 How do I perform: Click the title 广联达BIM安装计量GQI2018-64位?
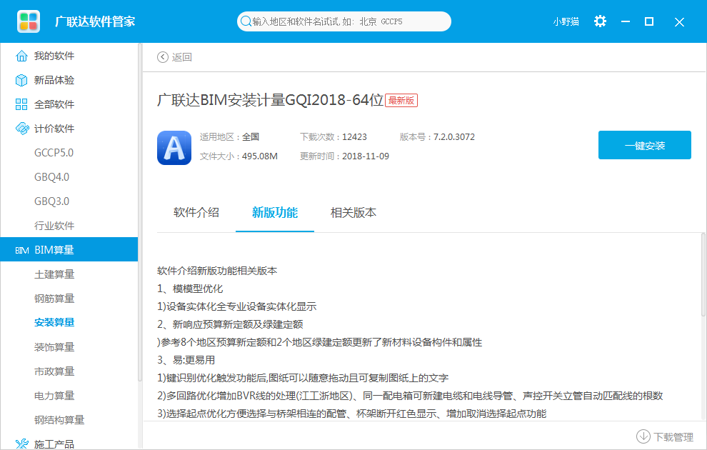[x=271, y=100]
